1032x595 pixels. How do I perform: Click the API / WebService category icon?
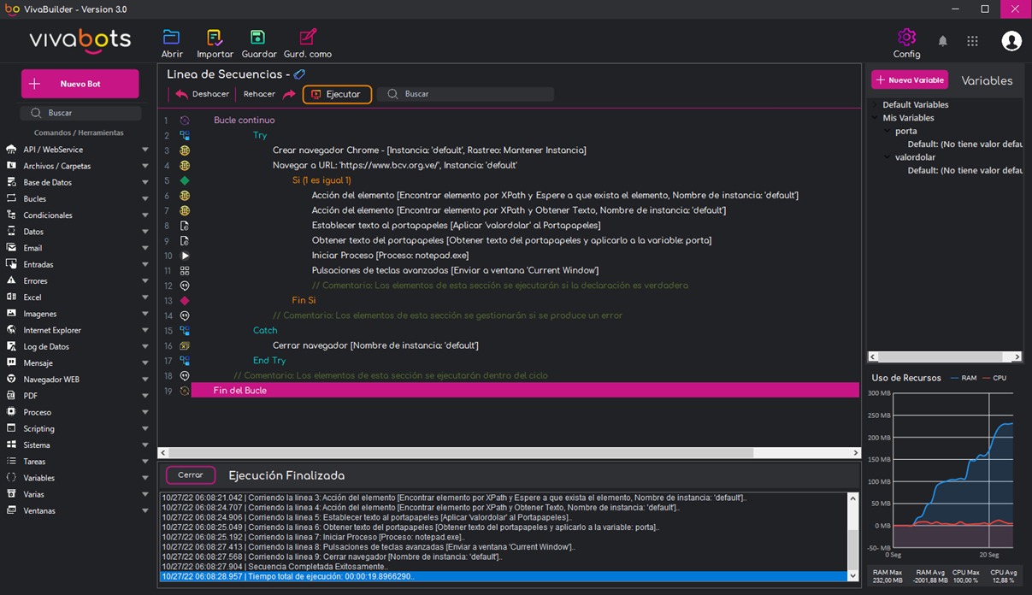(x=11, y=149)
